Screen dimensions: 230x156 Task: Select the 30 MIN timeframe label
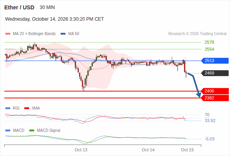pyautogui.click(x=47, y=7)
